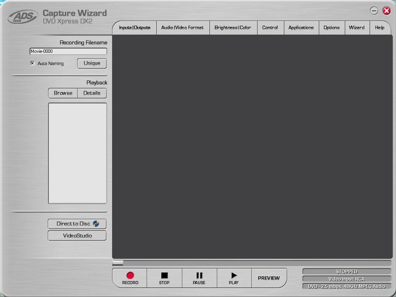The width and height of the screenshot is (396, 297).
Task: Click the ADS Tech logo
Action: coord(22,17)
